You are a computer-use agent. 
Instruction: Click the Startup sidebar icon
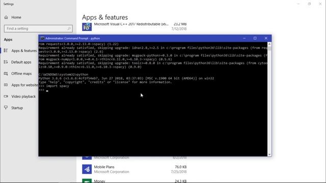[x=6, y=107]
